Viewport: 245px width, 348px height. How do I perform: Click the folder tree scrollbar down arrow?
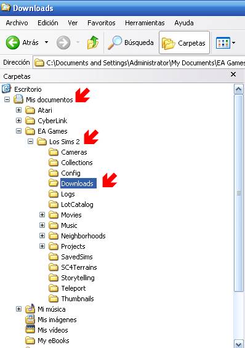coord(239,343)
